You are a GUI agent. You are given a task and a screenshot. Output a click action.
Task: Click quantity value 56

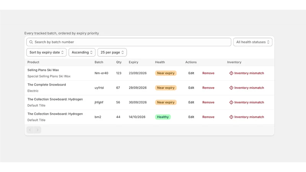[118, 102]
